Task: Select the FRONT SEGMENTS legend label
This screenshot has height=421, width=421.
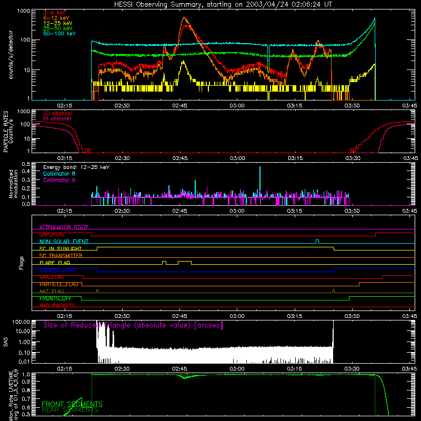Action: [72, 404]
